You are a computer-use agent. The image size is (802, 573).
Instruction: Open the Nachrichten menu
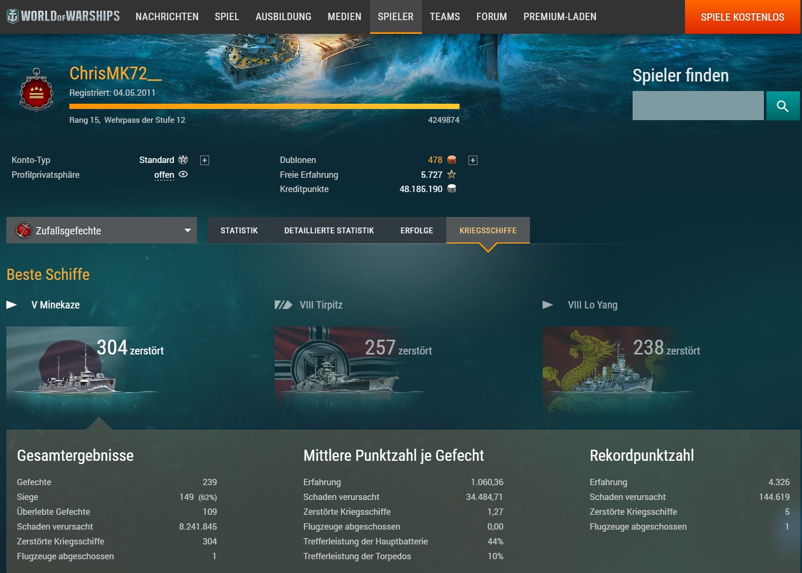(x=167, y=17)
